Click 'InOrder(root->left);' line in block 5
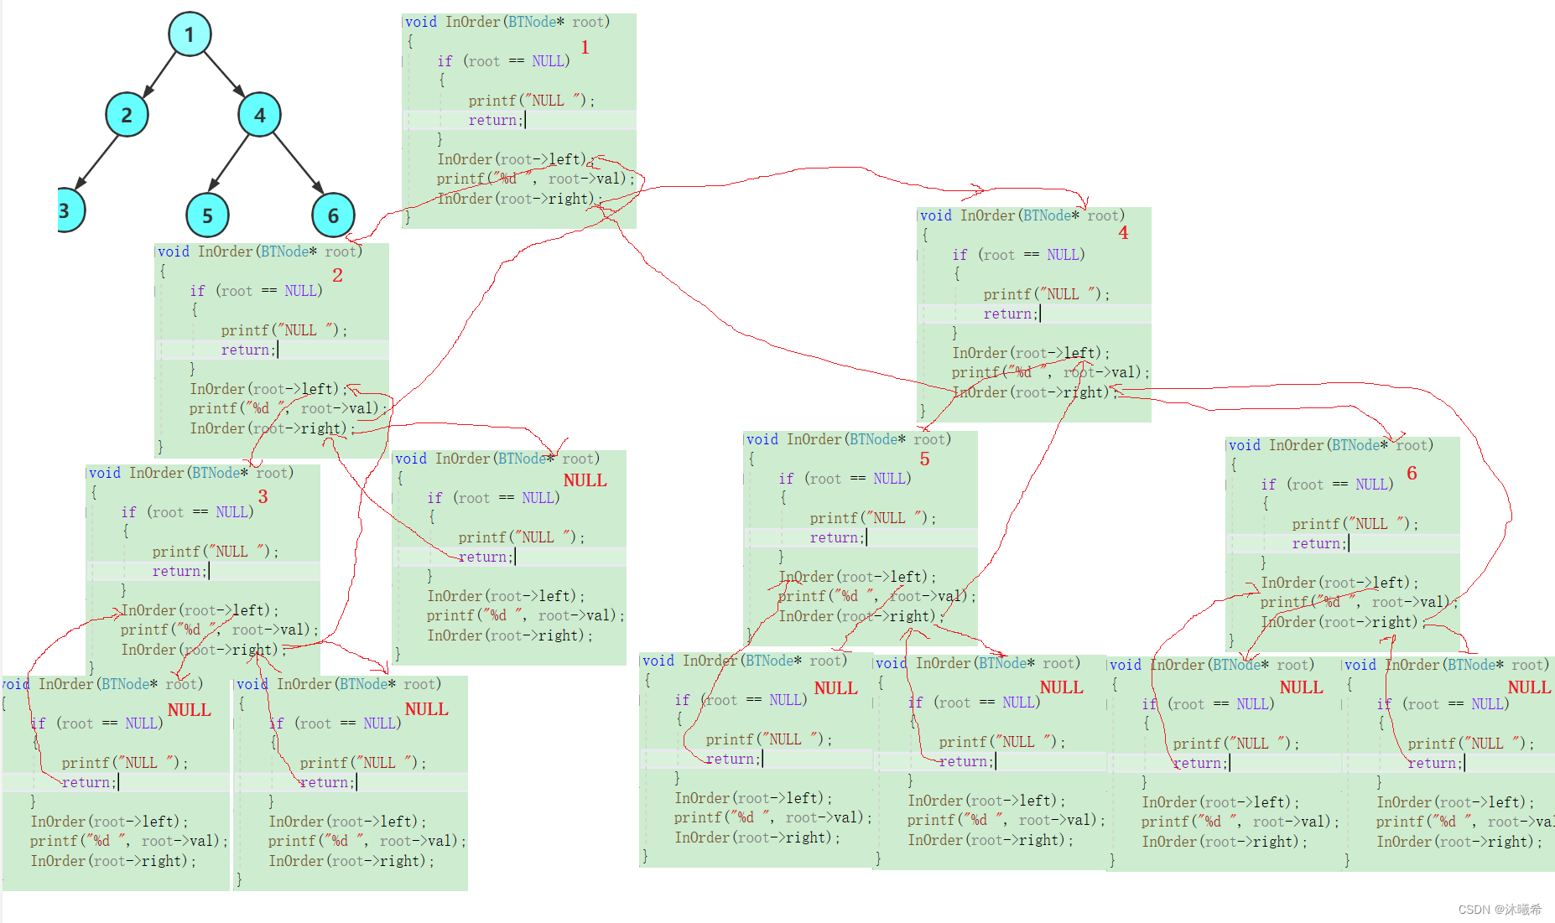The width and height of the screenshot is (1555, 923). point(856,577)
